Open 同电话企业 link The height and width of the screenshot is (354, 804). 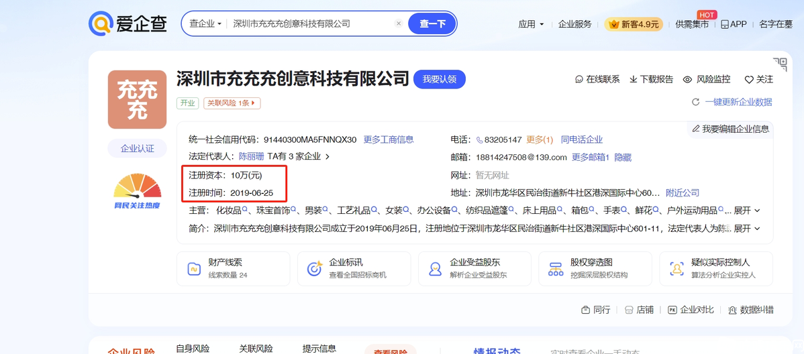click(582, 140)
